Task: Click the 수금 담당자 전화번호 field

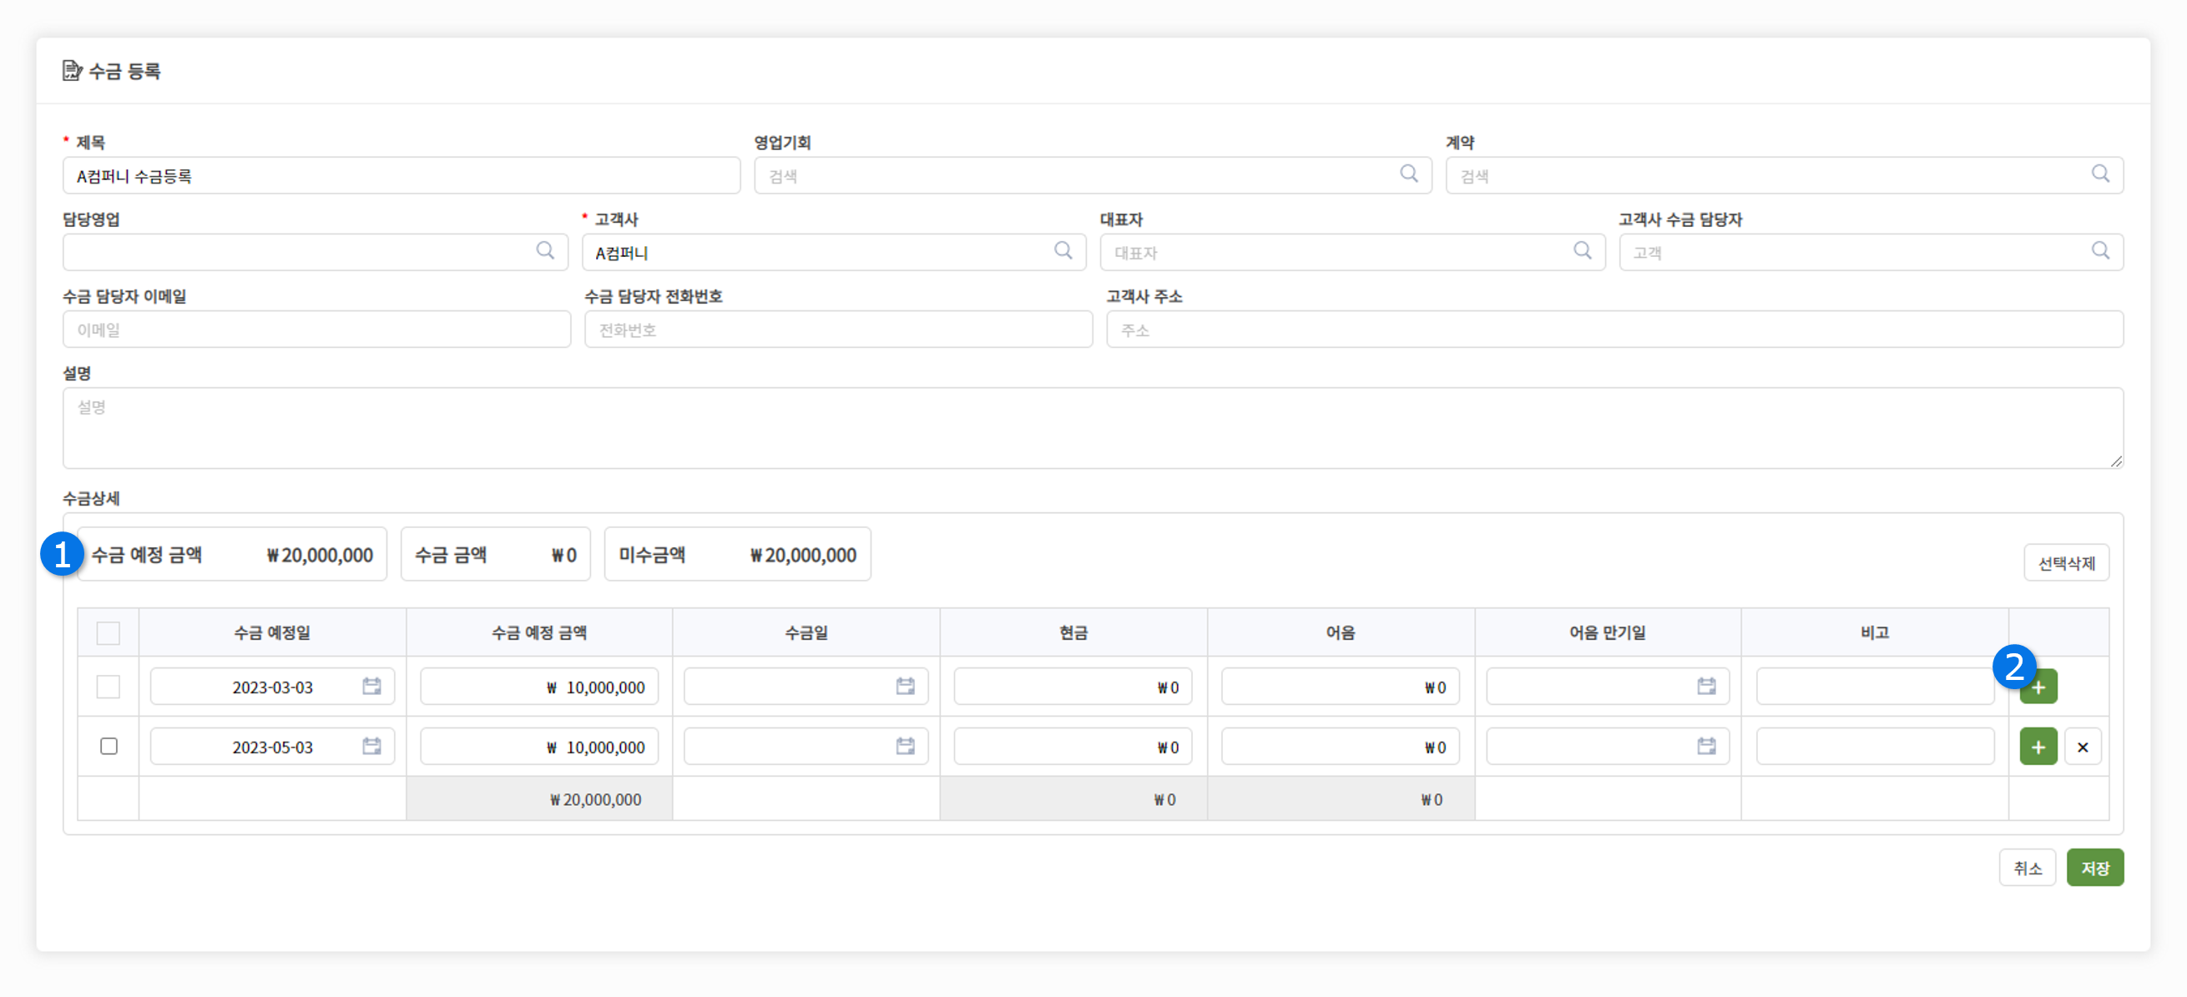Action: point(838,330)
